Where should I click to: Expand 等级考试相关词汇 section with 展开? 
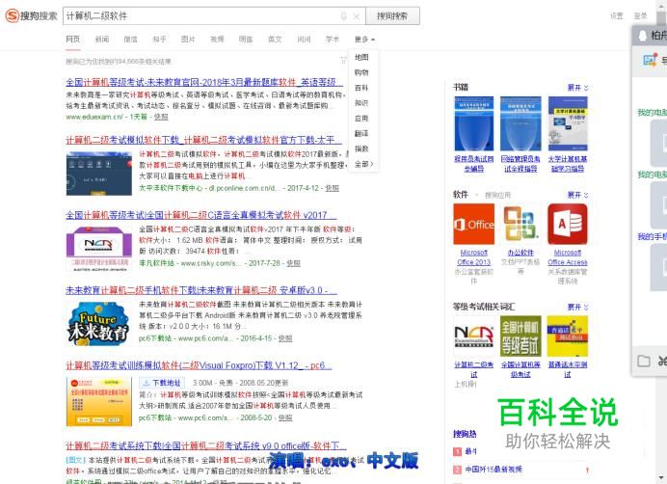tap(577, 307)
